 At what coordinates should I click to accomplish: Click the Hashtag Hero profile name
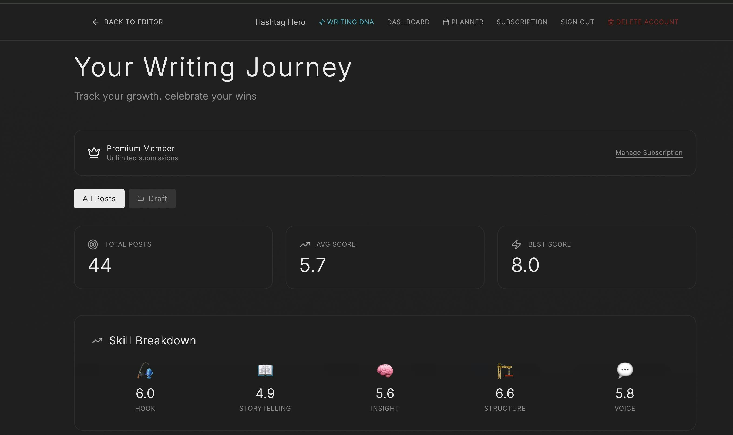[x=280, y=22]
